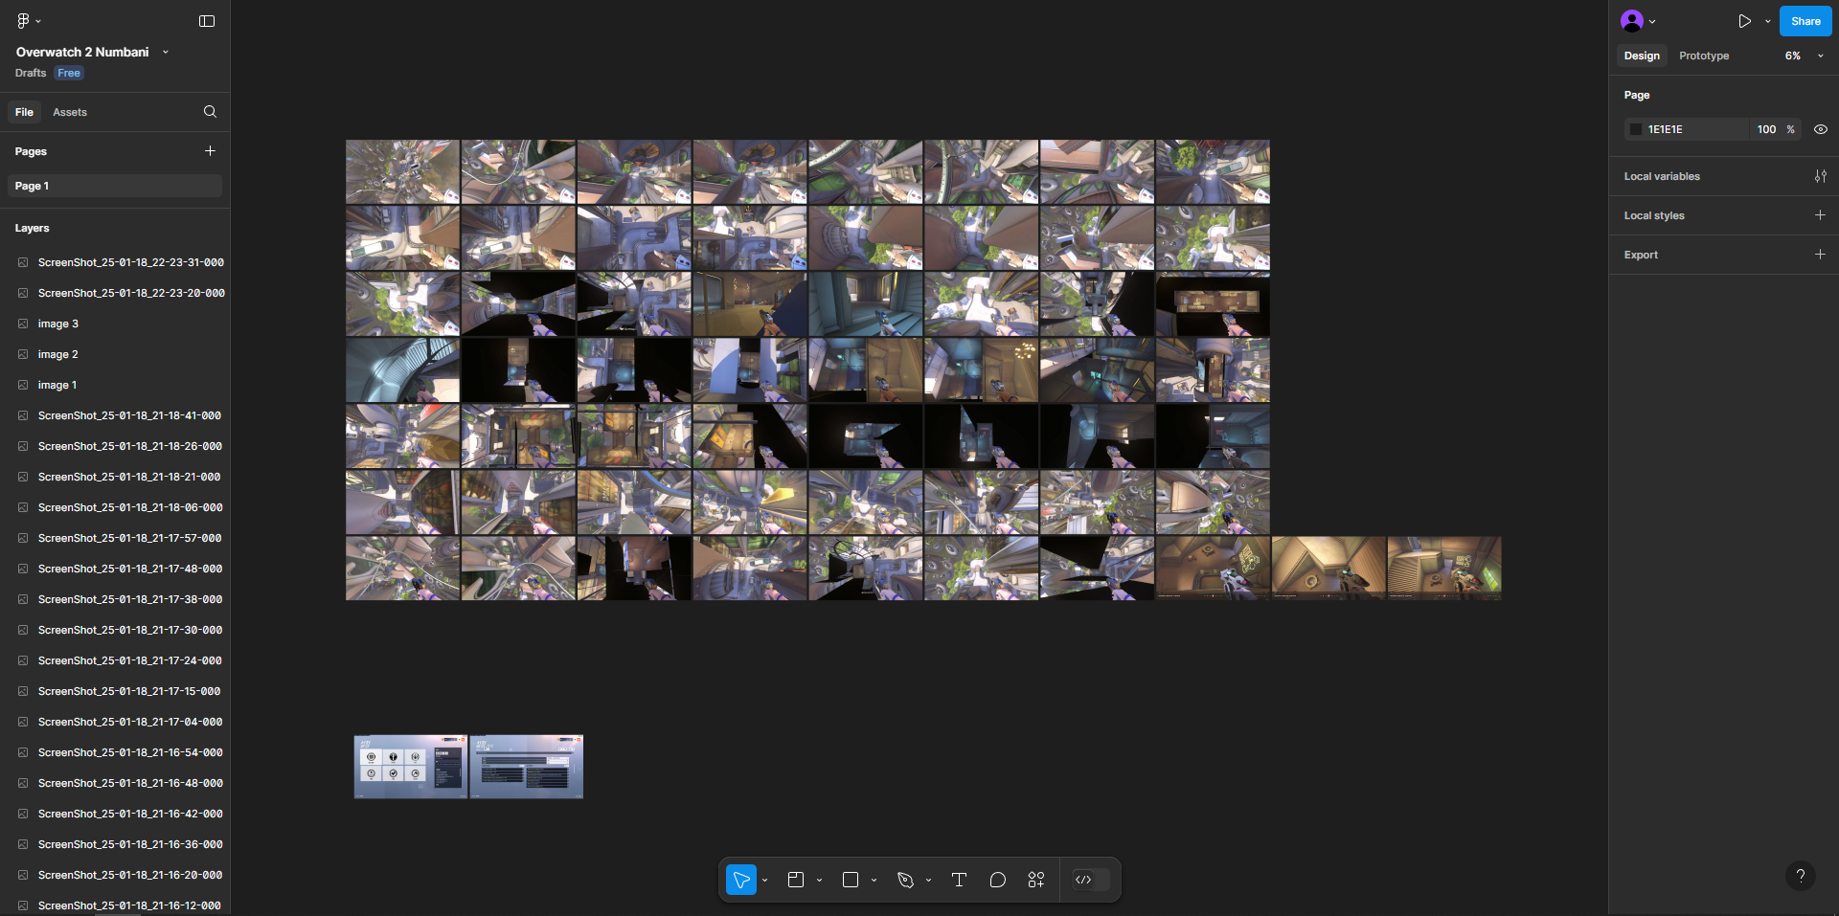This screenshot has height=916, width=1839.
Task: Toggle page background visibility eye icon
Action: pyautogui.click(x=1821, y=129)
